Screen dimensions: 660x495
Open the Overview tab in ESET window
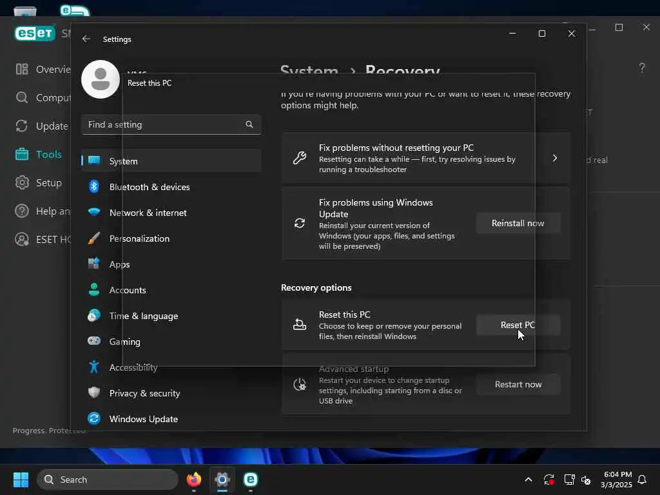[42, 69]
